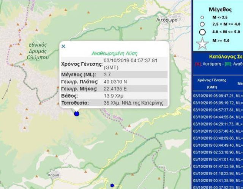Select catalog row 03/10/2019 05:05:19.72
The height and width of the screenshot is (189, 243).
pos(218,103)
